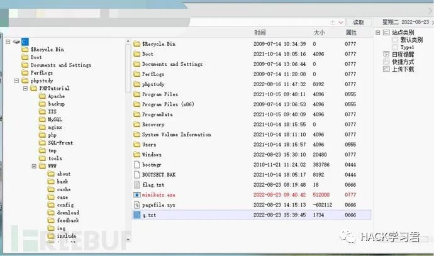
Task: Open the path address dropdown arrow
Action: (x=341, y=23)
